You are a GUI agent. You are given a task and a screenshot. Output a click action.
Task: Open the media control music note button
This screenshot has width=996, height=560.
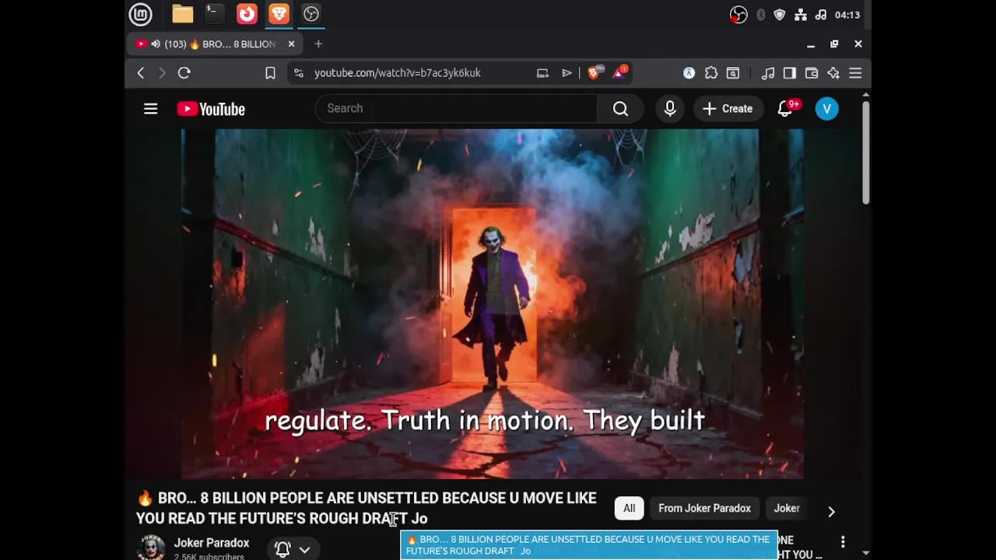[768, 73]
